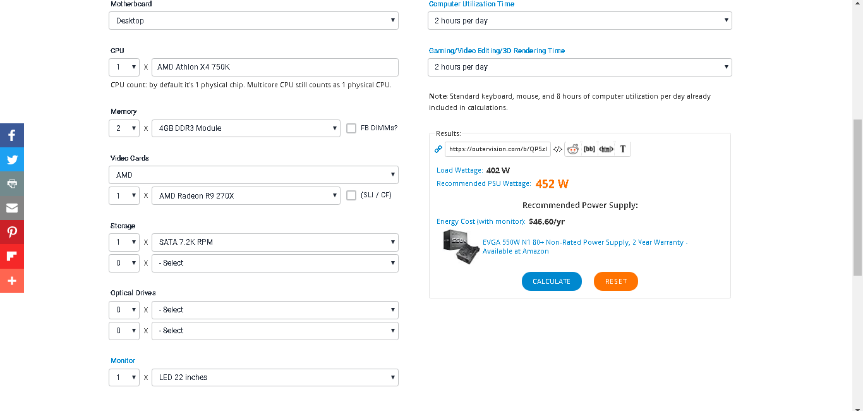863x411 pixels.
Task: Tick the SLI / CF checkbox
Action: [352, 195]
